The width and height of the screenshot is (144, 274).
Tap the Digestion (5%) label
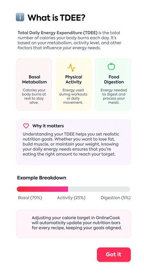point(116,198)
